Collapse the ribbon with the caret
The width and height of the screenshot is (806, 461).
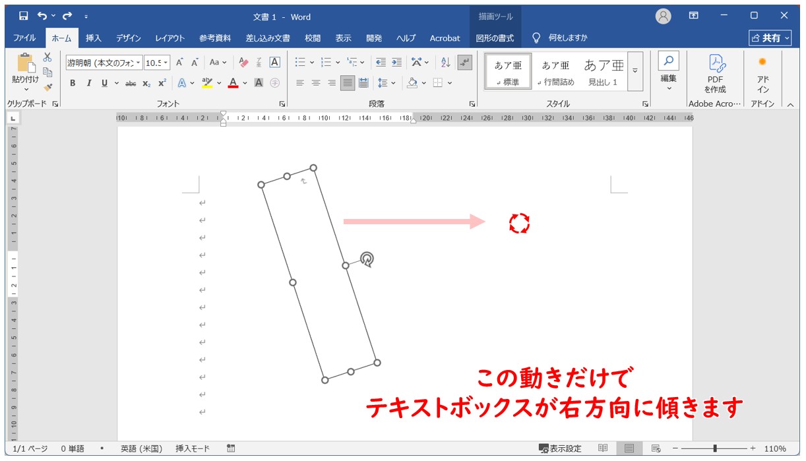click(790, 104)
